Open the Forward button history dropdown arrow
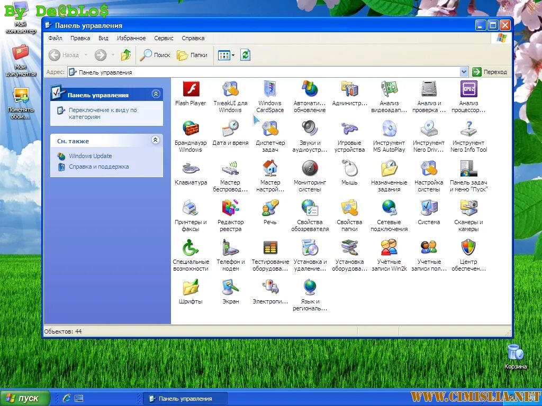Screen dimensions: 542x406 click(x=113, y=55)
